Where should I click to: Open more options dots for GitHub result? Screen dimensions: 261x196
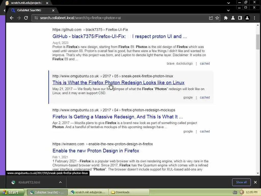pyautogui.click(x=196, y=64)
